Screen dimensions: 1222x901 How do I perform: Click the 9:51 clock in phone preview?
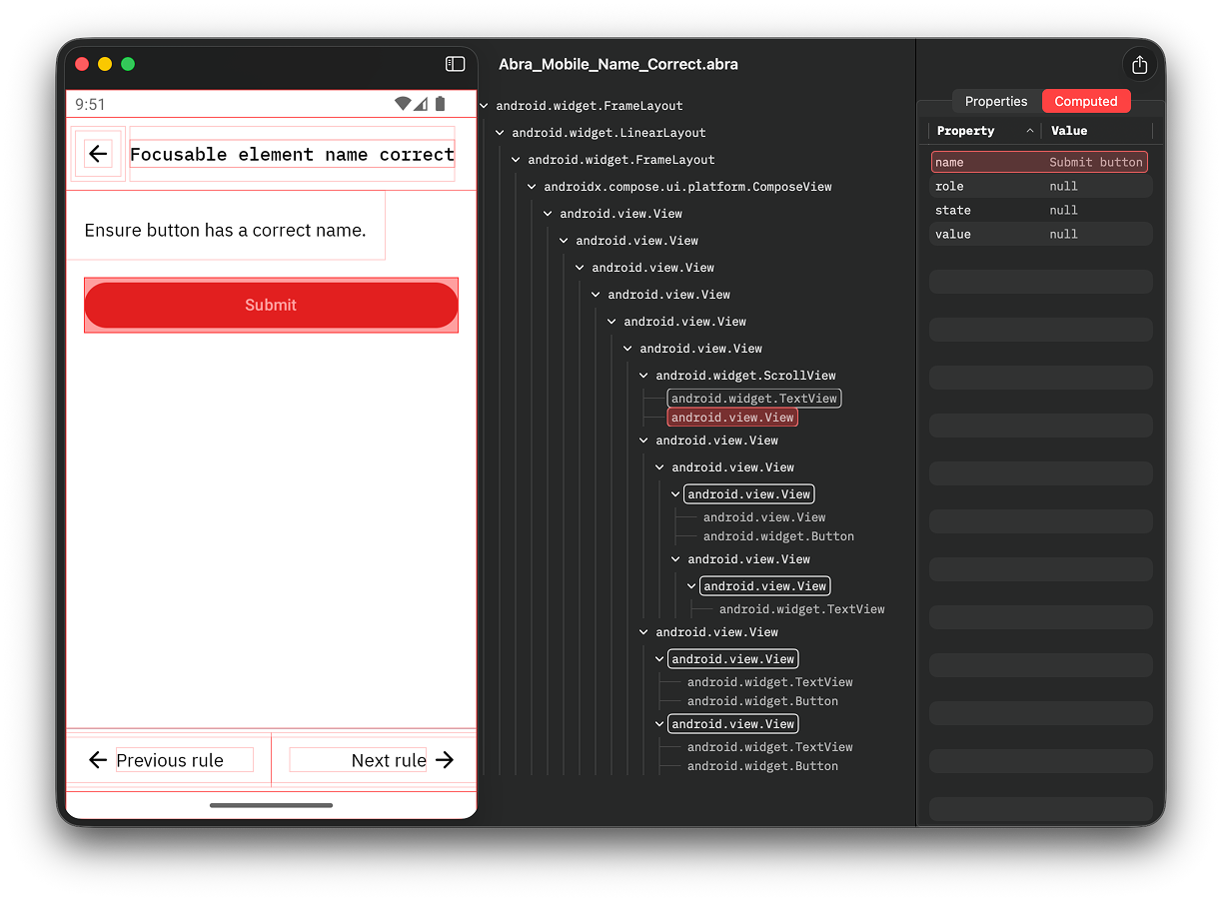[90, 104]
